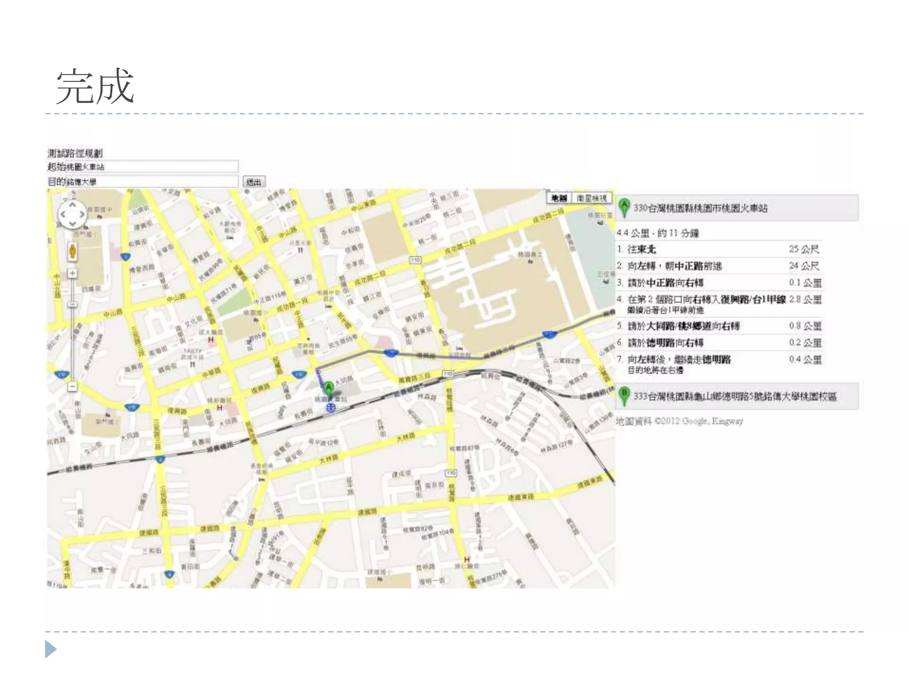The width and height of the screenshot is (909, 682).
Task: Zoom in with the plus button
Action: (72, 273)
